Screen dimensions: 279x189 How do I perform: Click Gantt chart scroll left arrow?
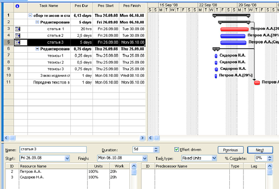(151, 138)
